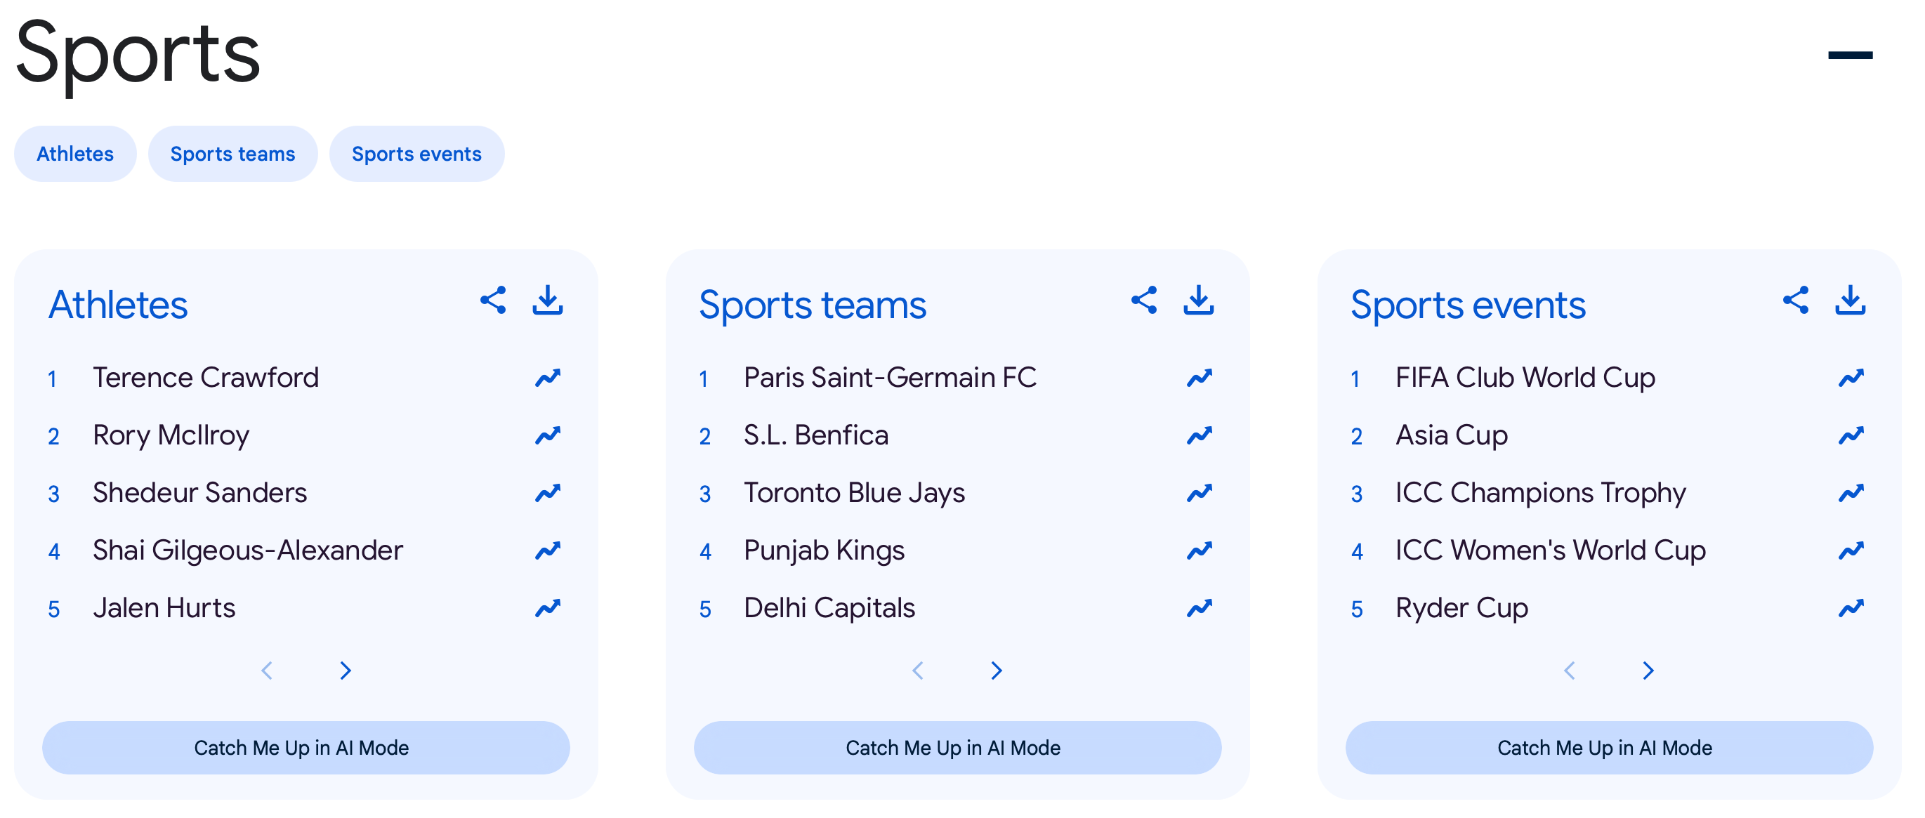This screenshot has width=1925, height=818.
Task: Share the Athletes trending list
Action: [492, 301]
